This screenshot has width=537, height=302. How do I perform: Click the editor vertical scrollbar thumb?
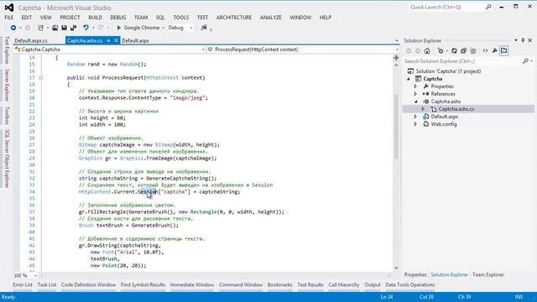coord(396,127)
